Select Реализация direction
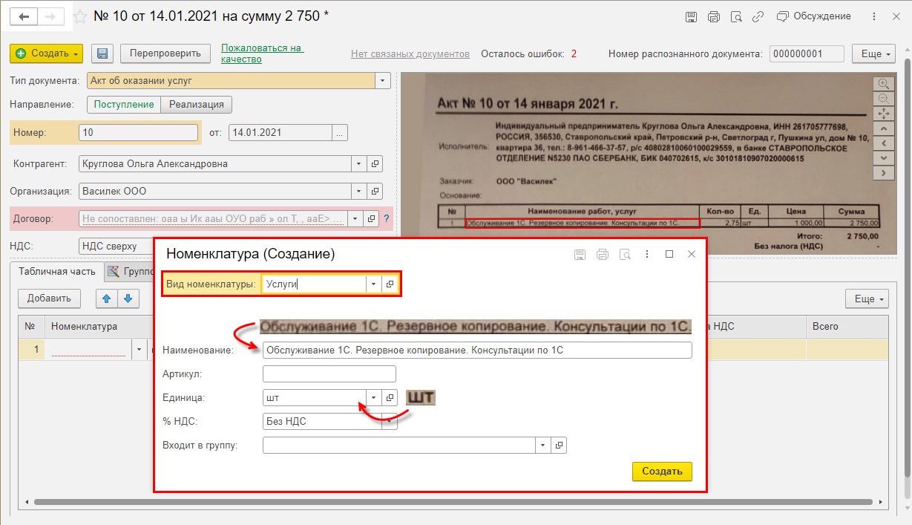912x525 pixels. (x=197, y=105)
